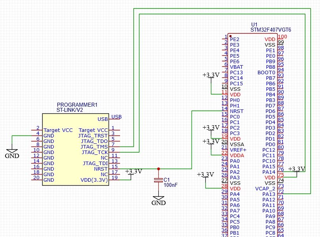The width and height of the screenshot is (320, 237).
Task: Select the capacitor C1 symbol
Action: point(158,180)
